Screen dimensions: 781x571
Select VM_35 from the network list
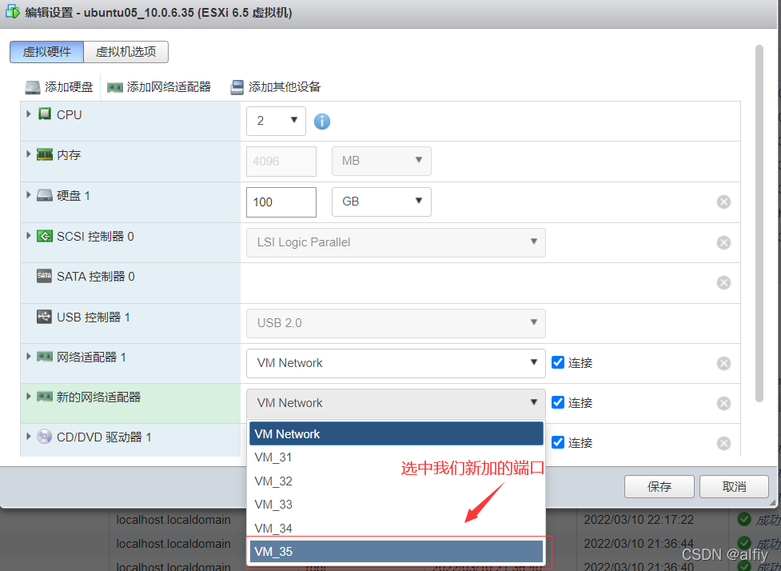[x=396, y=551]
